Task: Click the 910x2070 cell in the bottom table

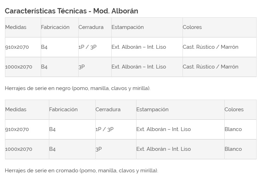Action: (x=17, y=129)
